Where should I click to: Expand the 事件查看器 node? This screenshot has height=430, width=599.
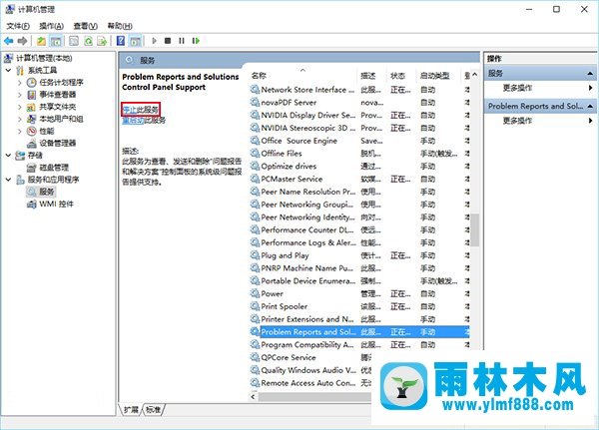click(20, 95)
